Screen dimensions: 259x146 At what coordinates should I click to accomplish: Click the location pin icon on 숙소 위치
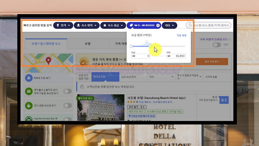78,25
